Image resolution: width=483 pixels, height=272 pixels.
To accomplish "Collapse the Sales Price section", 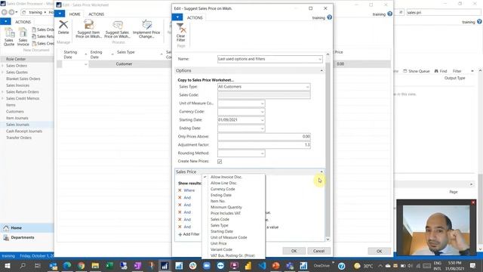I will click(321, 172).
